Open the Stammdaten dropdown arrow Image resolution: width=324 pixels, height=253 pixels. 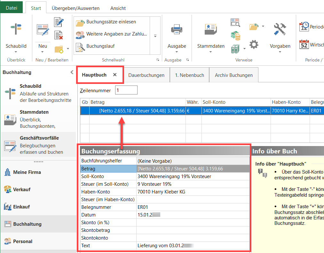[x=211, y=52]
